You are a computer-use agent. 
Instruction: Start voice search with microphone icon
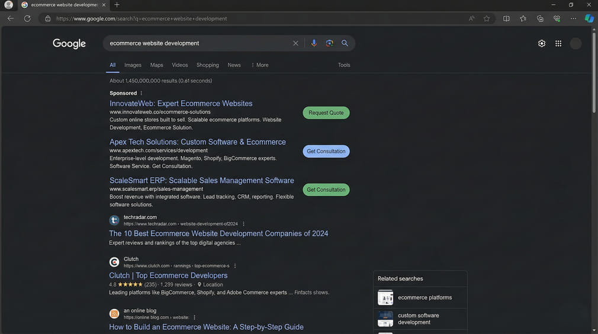[x=314, y=43]
